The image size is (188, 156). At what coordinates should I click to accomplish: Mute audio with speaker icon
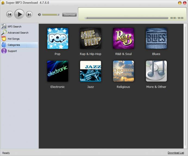pos(39,15)
